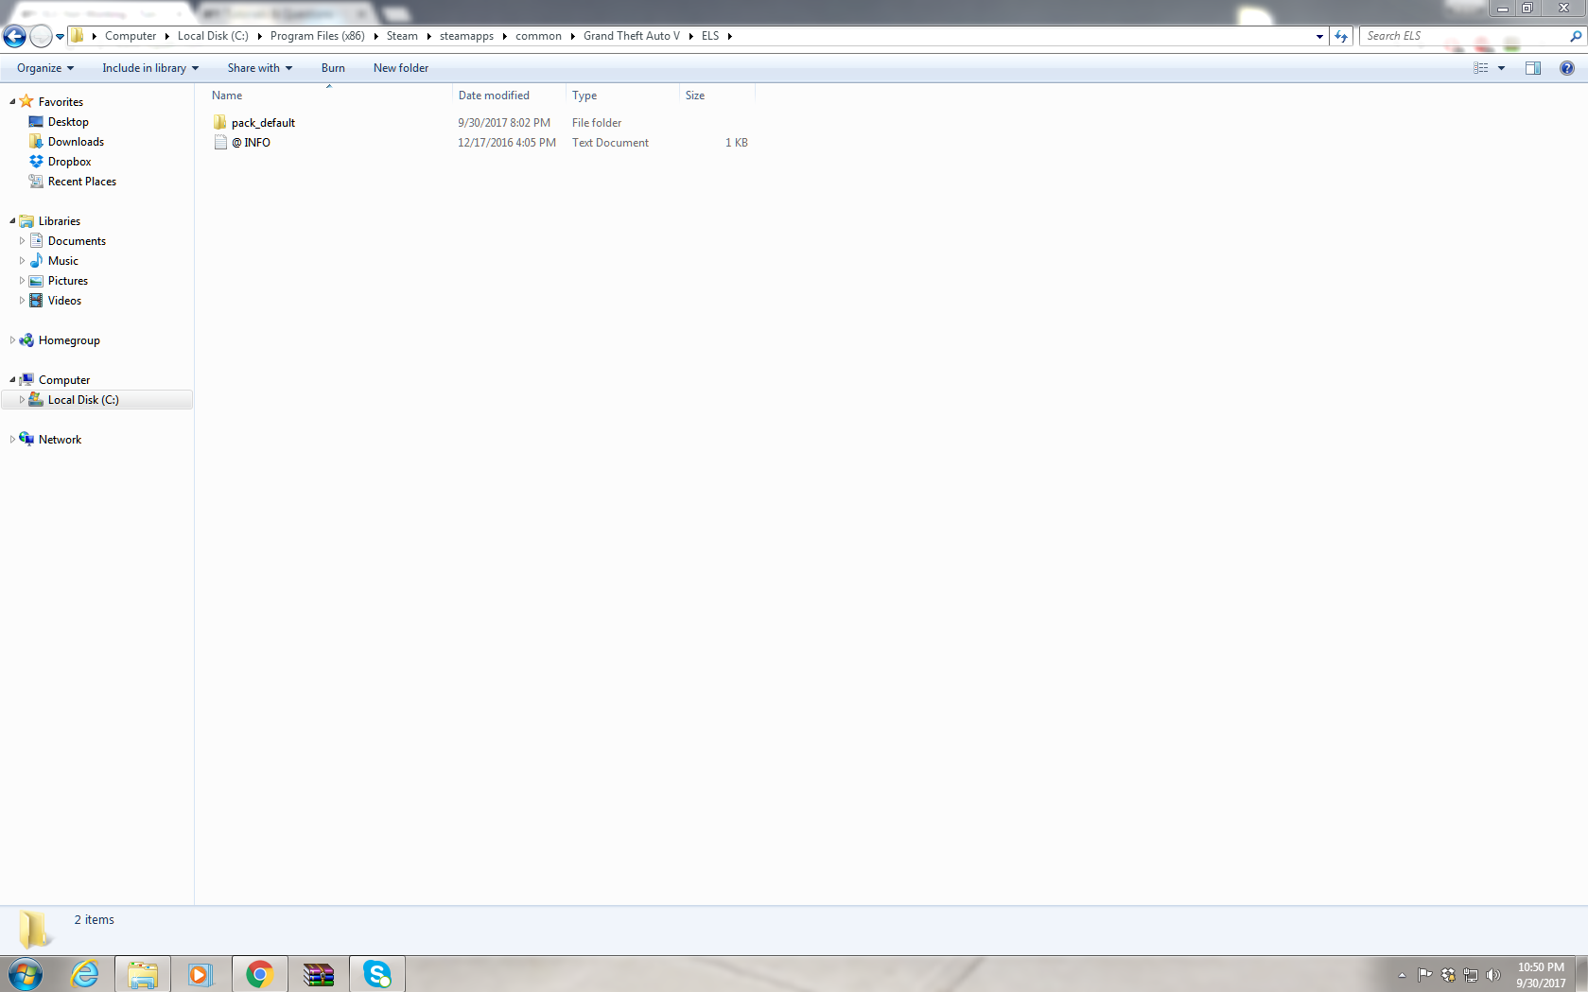Launch Windows Media Player from taskbar
Screen dimensions: 1588x992
(x=201, y=974)
